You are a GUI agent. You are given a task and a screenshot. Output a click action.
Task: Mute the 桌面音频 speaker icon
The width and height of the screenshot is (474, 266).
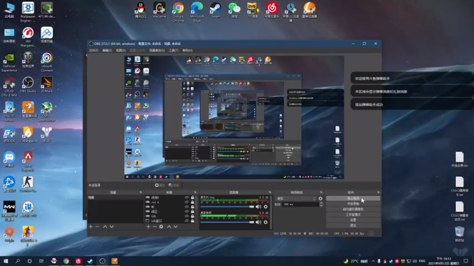point(258,222)
